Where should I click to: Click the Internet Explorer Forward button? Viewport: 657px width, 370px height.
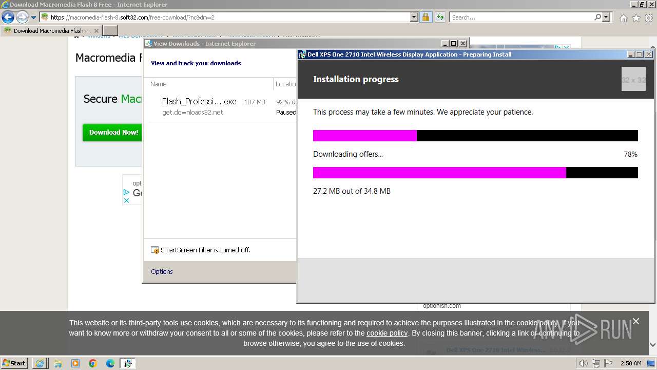22,17
